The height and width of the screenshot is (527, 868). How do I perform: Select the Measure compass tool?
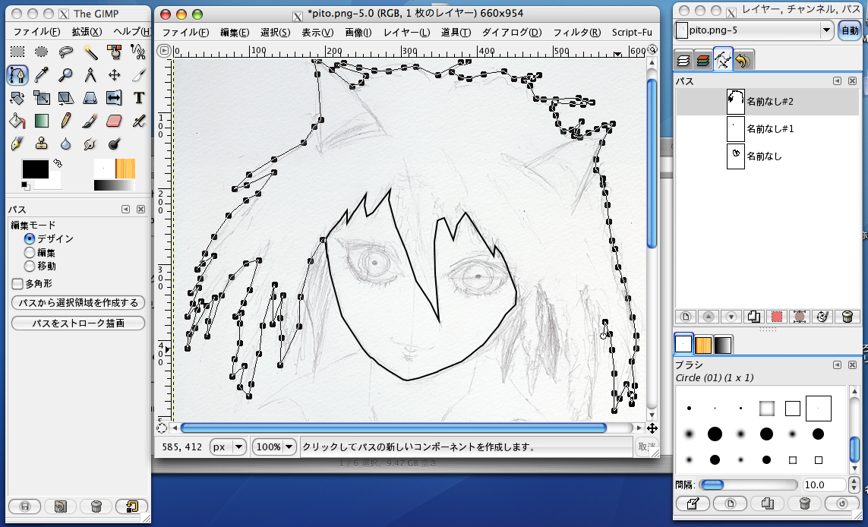click(90, 74)
